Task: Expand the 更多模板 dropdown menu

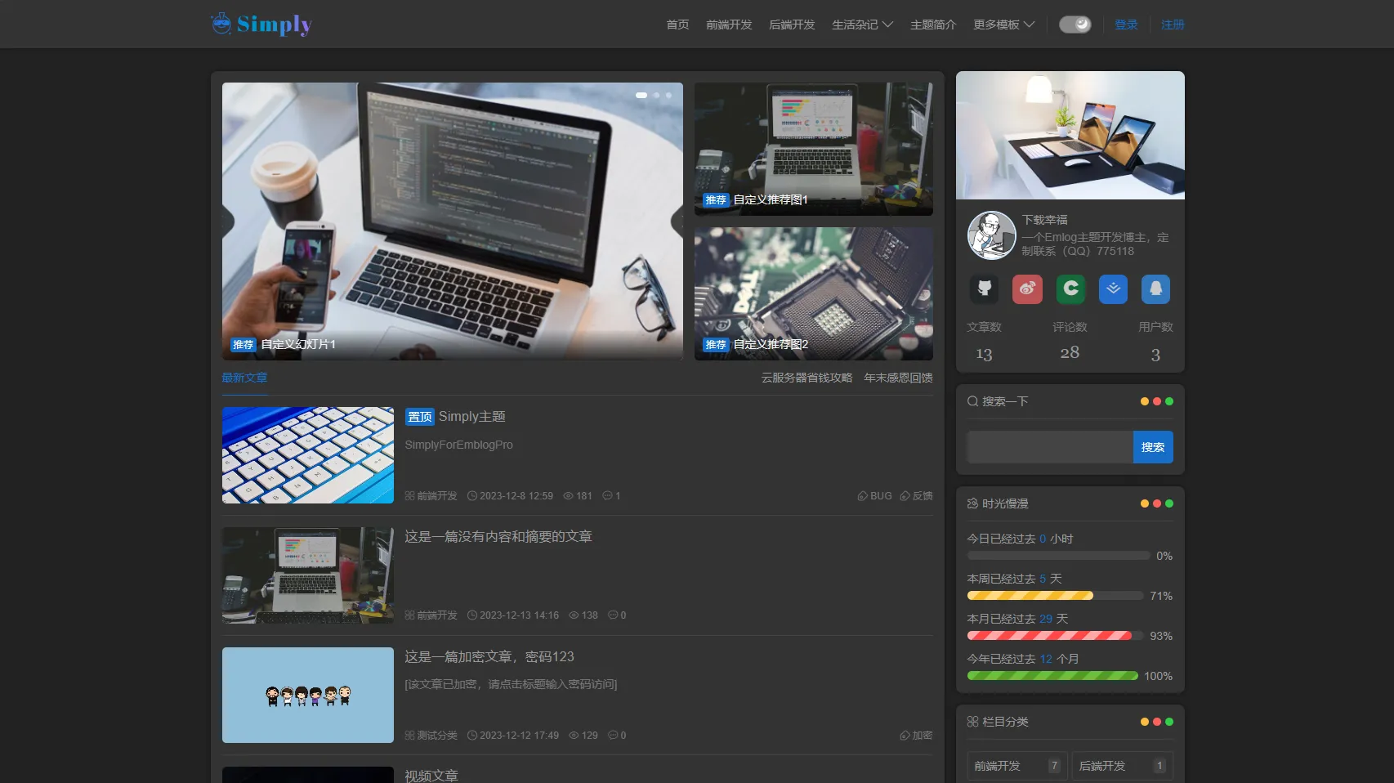Action: click(x=1003, y=25)
